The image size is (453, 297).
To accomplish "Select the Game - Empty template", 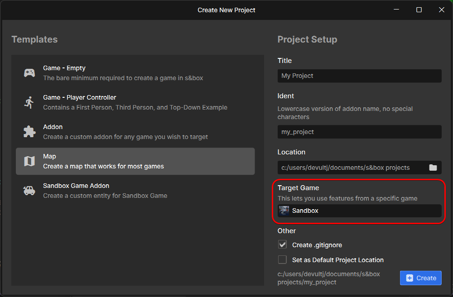I will tap(135, 73).
